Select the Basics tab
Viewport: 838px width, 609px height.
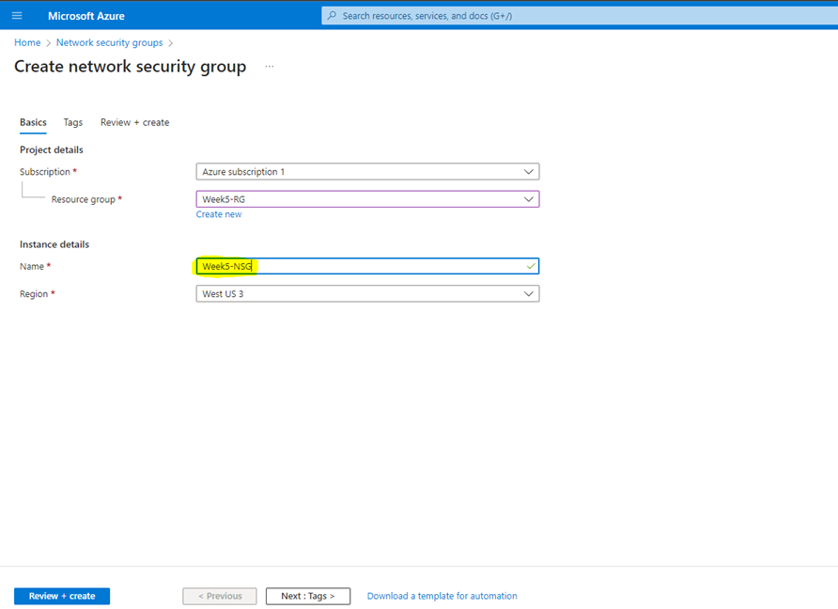pos(33,122)
